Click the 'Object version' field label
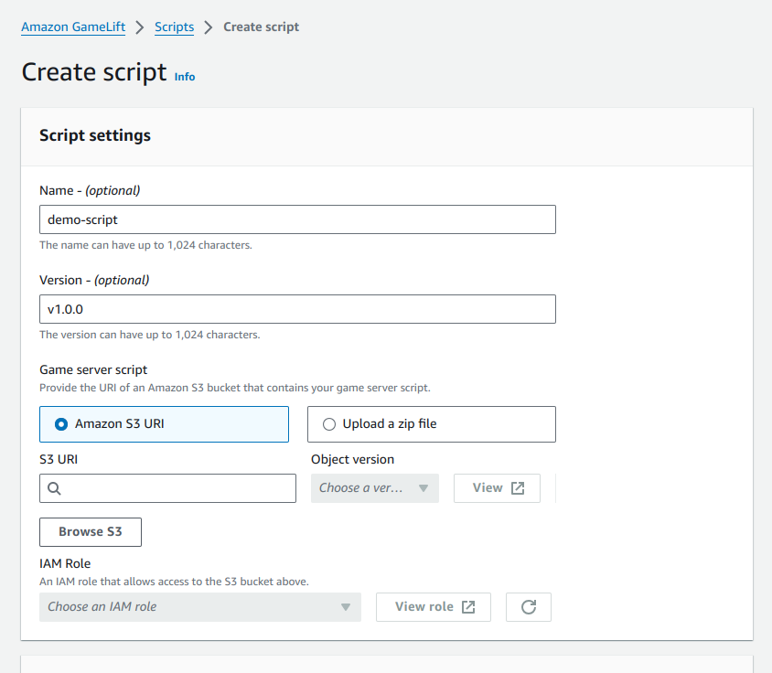Viewport: 772px width, 673px height. [352, 459]
